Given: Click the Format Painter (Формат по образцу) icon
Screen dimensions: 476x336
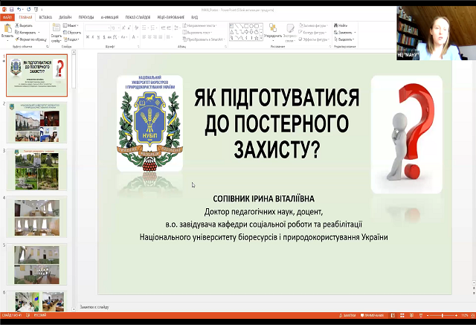Looking at the screenshot, I should point(17,39).
